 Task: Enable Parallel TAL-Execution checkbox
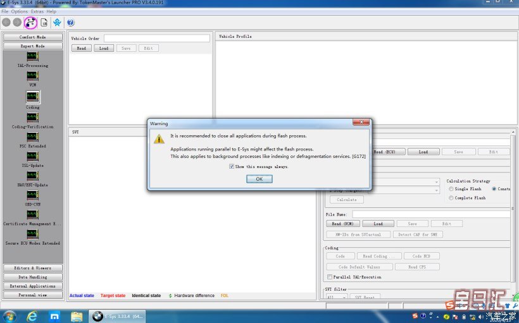pyautogui.click(x=330, y=277)
